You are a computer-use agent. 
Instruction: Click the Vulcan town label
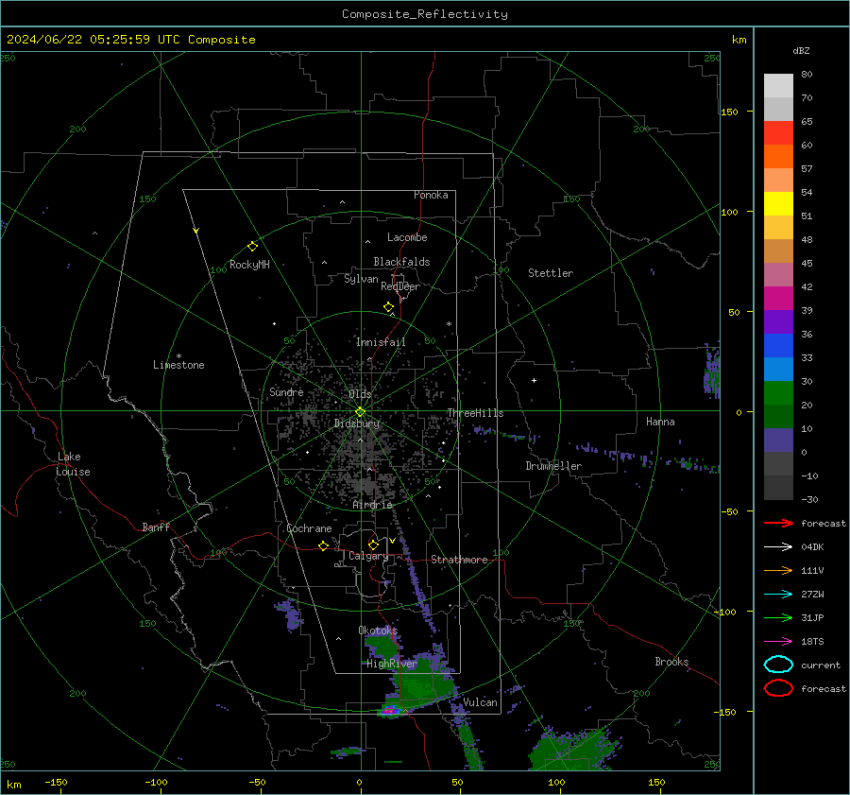pyautogui.click(x=481, y=702)
